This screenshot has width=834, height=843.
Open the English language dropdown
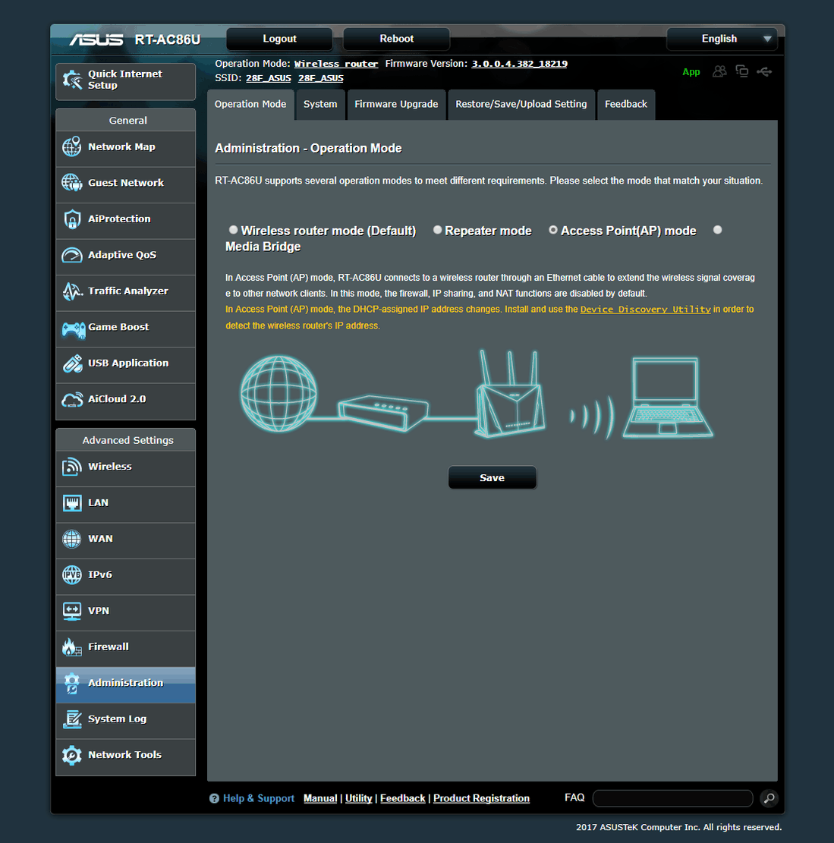tap(722, 39)
